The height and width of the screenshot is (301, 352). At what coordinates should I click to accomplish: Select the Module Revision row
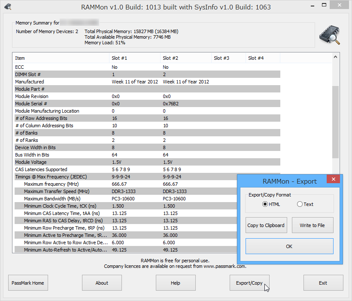148,96
